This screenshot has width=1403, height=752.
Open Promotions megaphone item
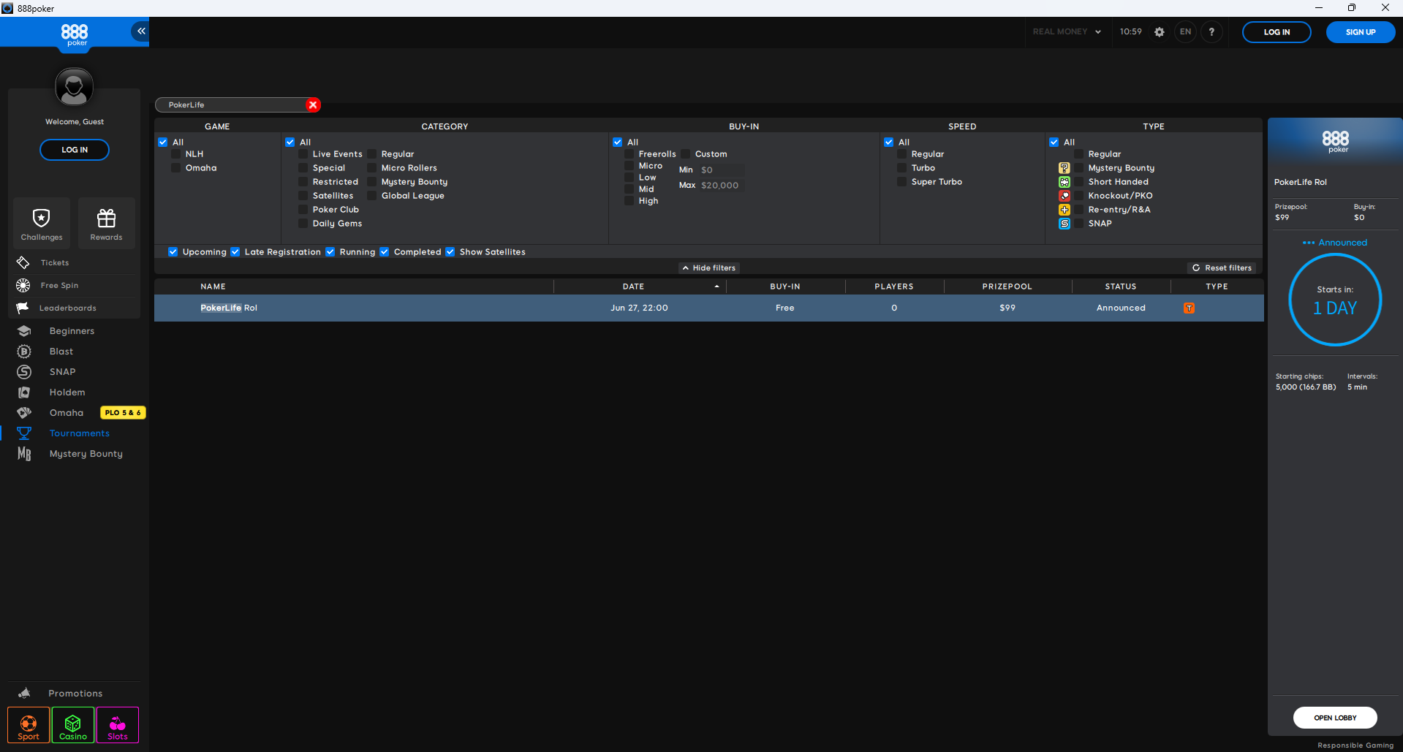click(x=75, y=693)
